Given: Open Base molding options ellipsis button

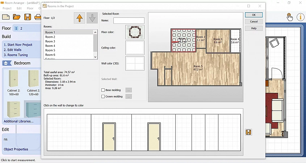Looking at the screenshot, I should click(x=129, y=90).
